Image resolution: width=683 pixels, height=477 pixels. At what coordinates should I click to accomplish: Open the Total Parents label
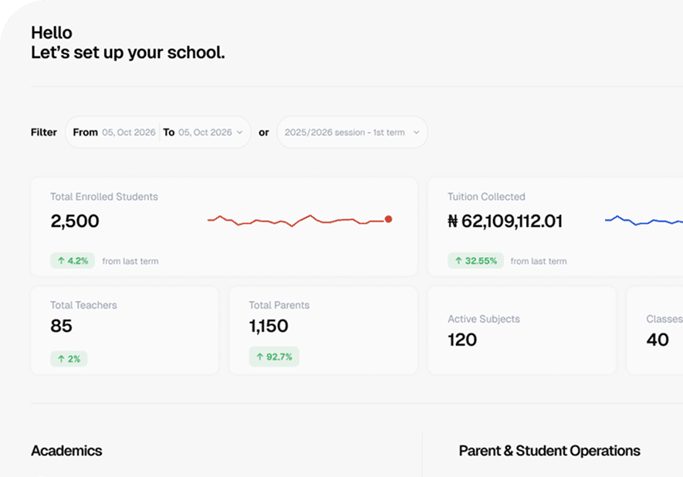coord(279,306)
